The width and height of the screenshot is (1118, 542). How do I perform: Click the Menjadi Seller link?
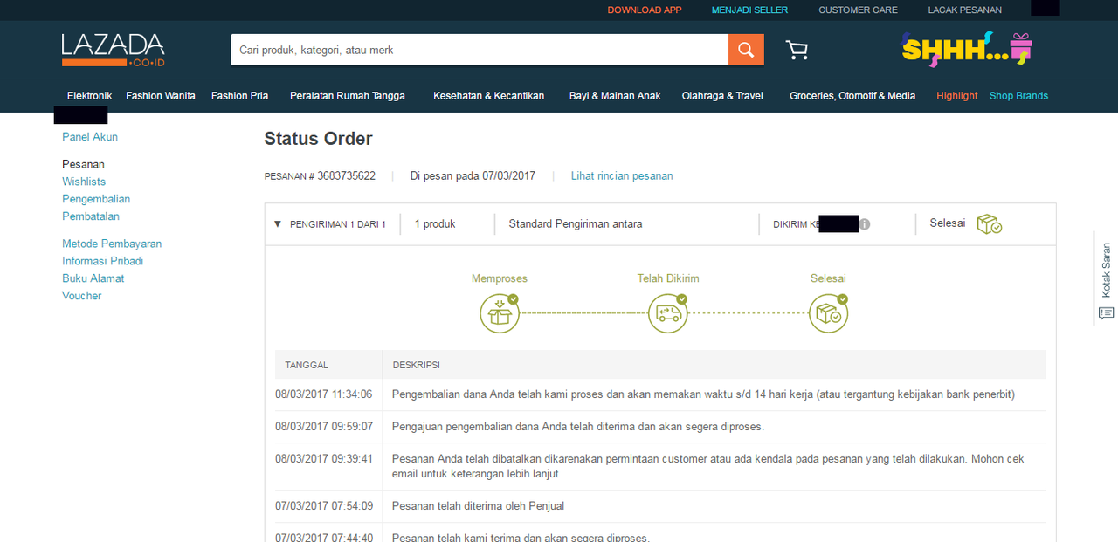[x=749, y=10]
